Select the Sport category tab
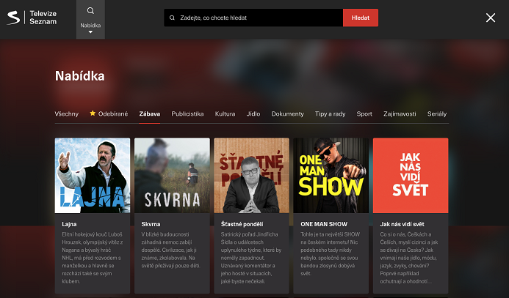The height and width of the screenshot is (298, 509). point(364,114)
